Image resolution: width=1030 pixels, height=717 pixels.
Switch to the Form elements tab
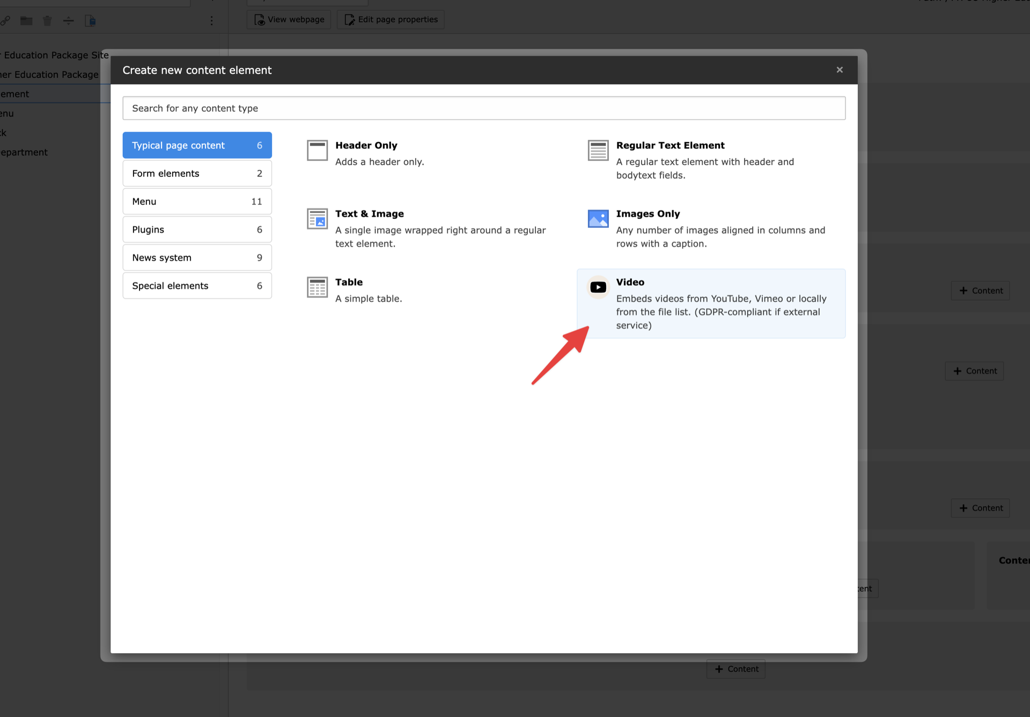(x=197, y=173)
